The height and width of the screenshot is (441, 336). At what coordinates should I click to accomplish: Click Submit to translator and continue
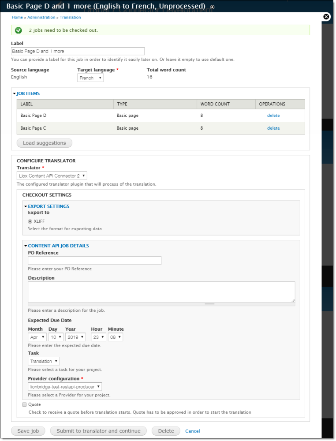[98, 431]
